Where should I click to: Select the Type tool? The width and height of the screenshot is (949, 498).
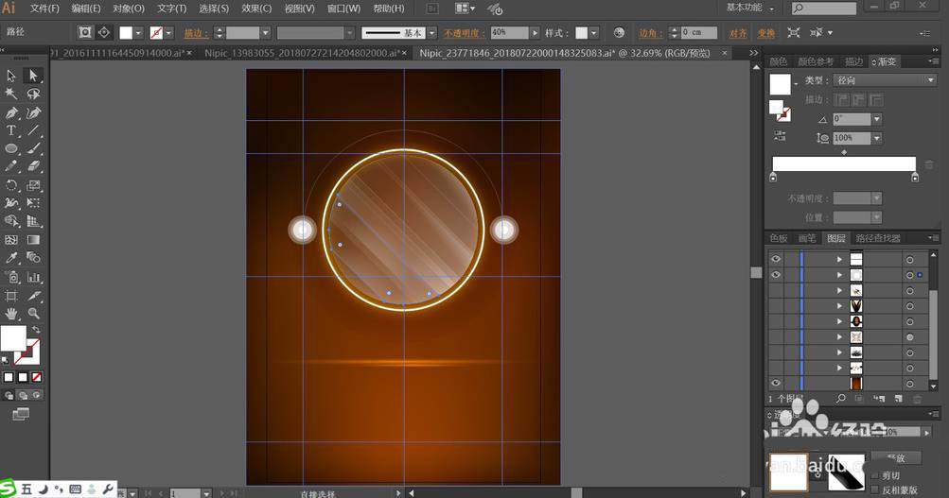coord(11,130)
